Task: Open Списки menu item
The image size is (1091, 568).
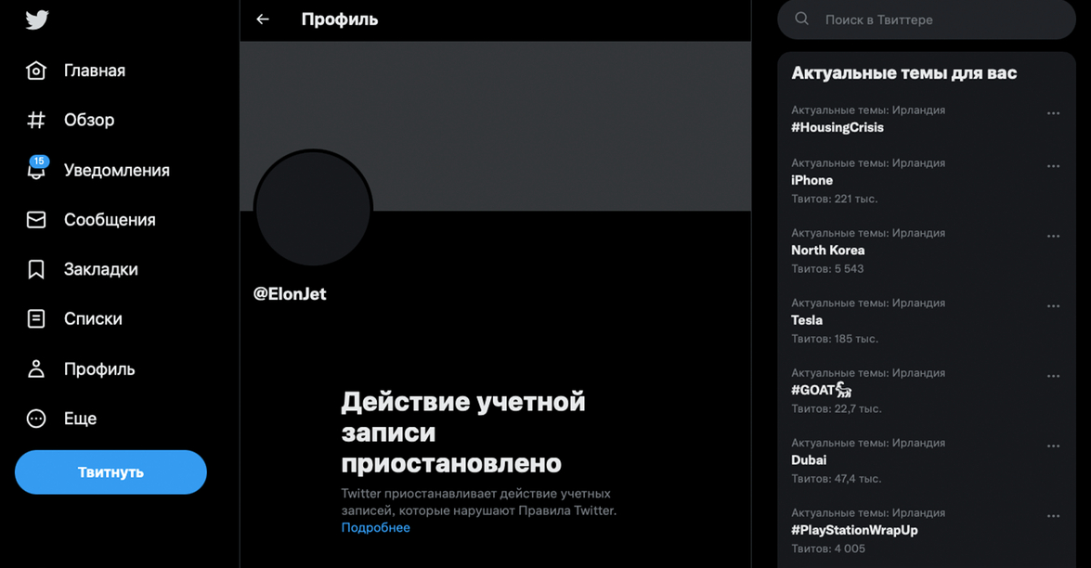Action: [93, 319]
